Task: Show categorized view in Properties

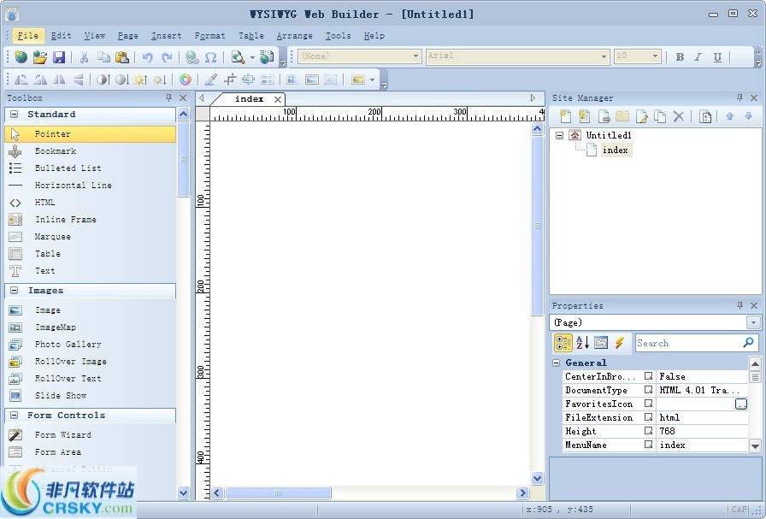Action: (563, 343)
